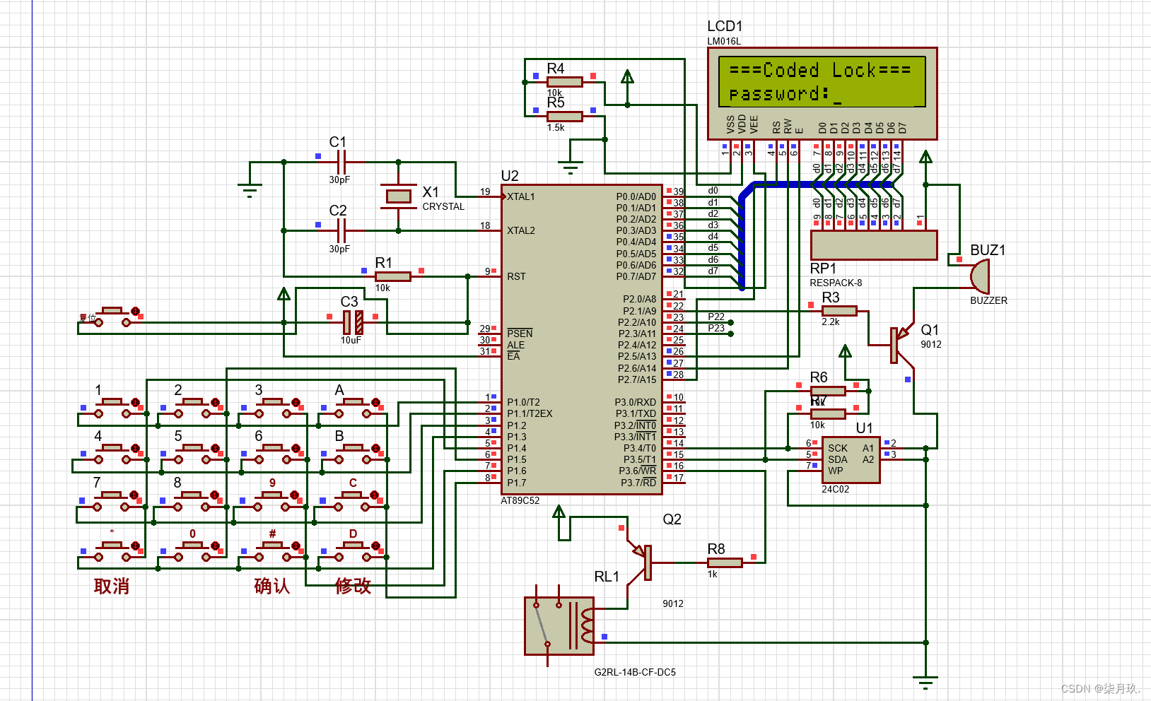Click the 修改 label
The height and width of the screenshot is (701, 1151).
pos(353,586)
